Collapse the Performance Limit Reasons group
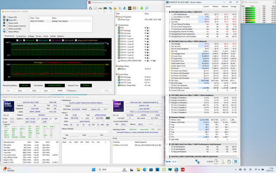276x173 pixels. pos(167,144)
